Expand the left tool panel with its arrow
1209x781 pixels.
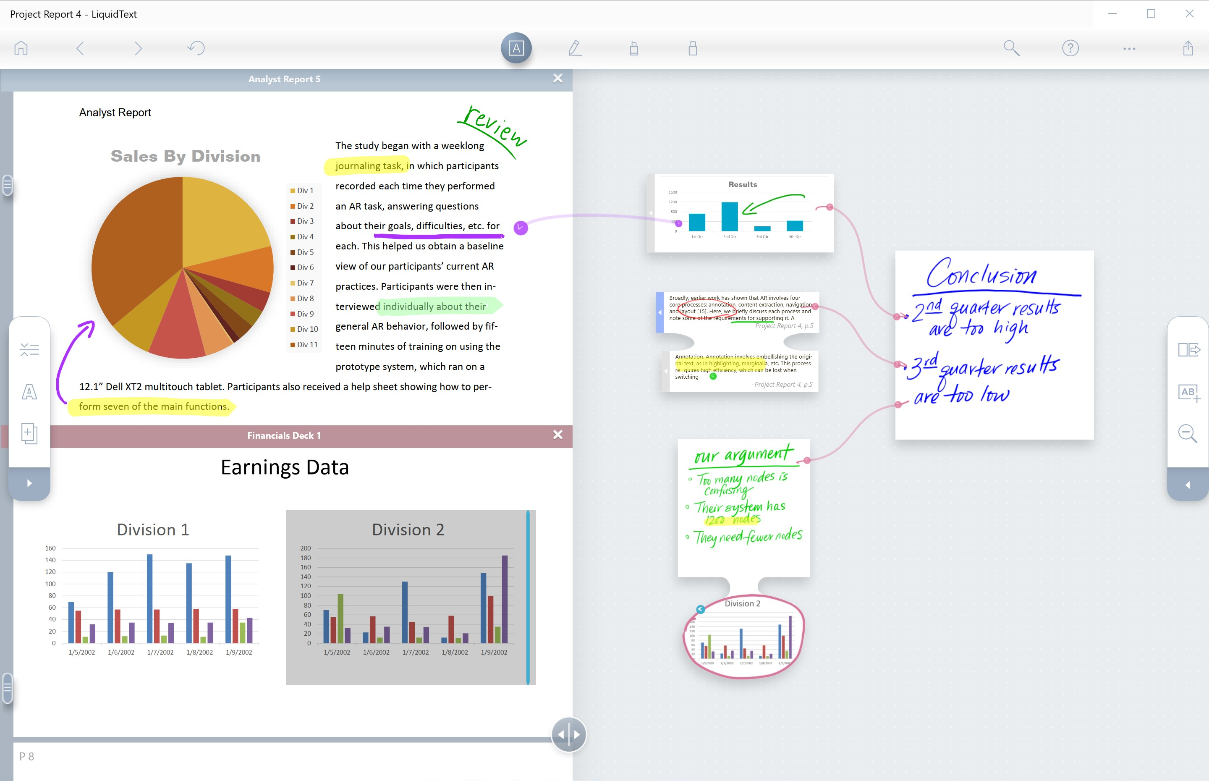tap(29, 483)
